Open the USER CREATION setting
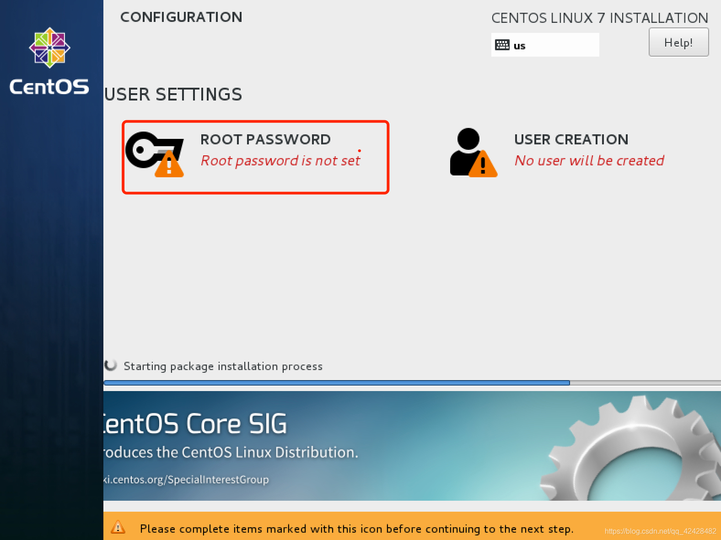This screenshot has width=721, height=540. (557, 153)
